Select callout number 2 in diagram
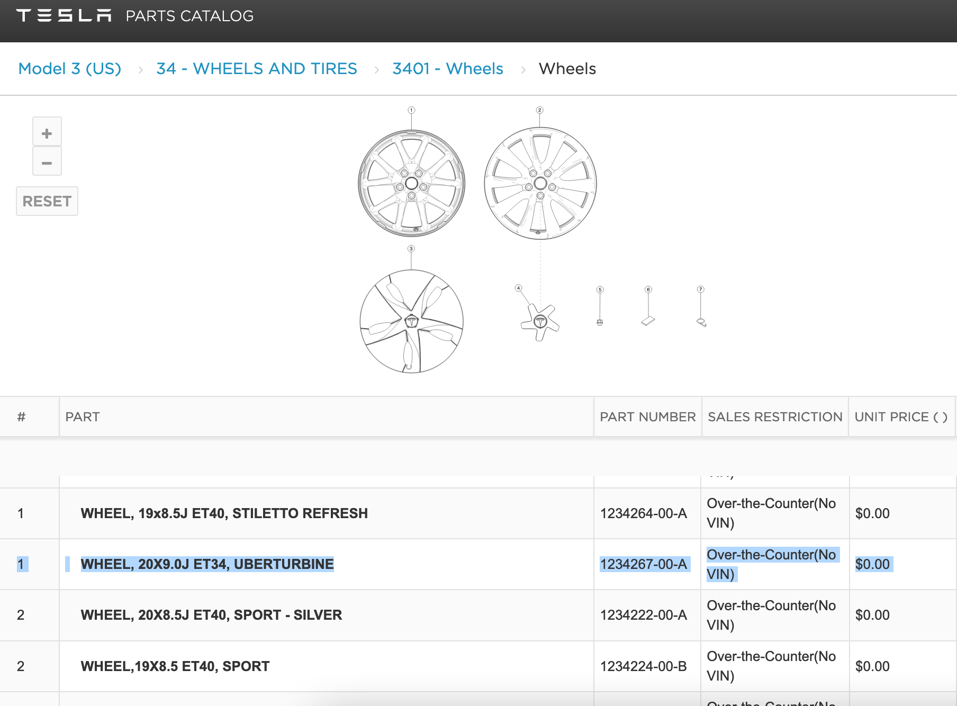The height and width of the screenshot is (706, 957). [539, 110]
